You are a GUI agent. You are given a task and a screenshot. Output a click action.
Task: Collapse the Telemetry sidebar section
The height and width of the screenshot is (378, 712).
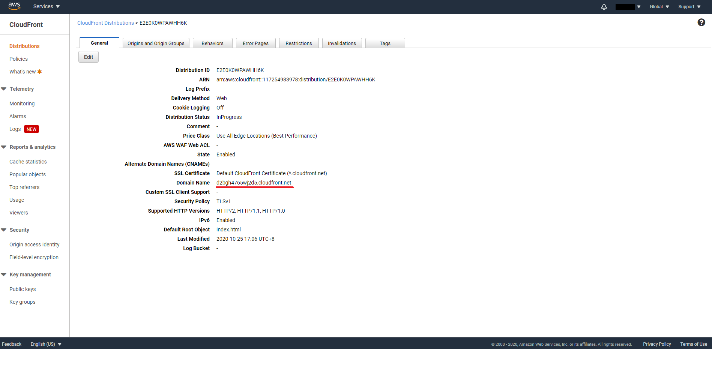[x=4, y=89]
